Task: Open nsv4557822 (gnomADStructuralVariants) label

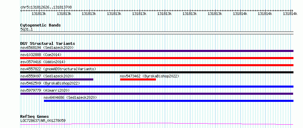Action: [x=58, y=69]
